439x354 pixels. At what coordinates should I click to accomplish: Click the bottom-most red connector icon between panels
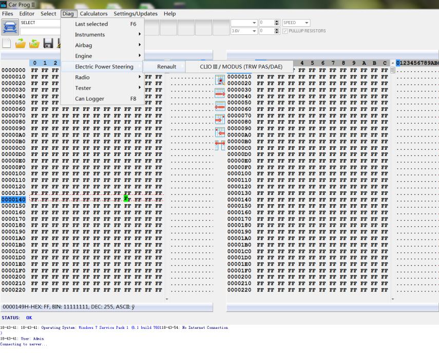click(220, 145)
